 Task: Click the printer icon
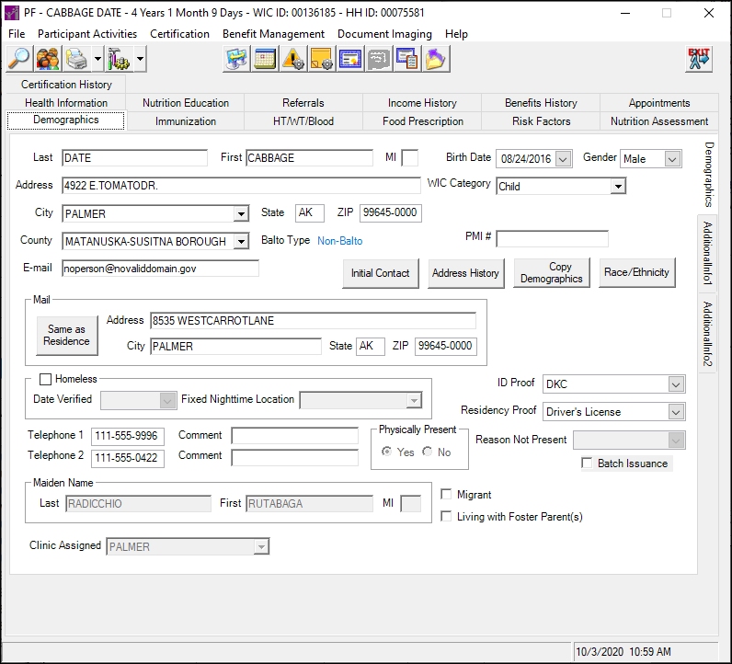tap(76, 59)
